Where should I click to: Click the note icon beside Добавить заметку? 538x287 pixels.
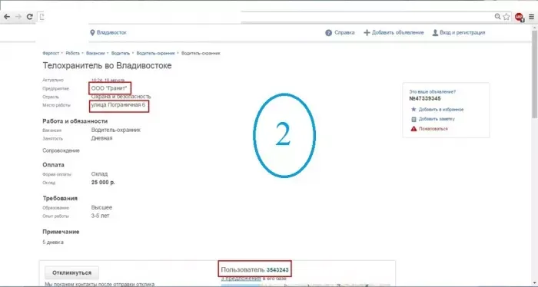[x=413, y=119]
